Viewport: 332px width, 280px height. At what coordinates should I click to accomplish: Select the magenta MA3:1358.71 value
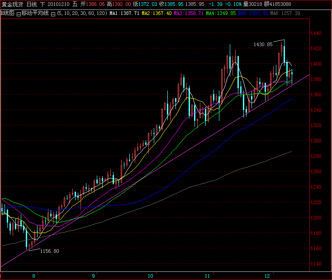click(189, 13)
